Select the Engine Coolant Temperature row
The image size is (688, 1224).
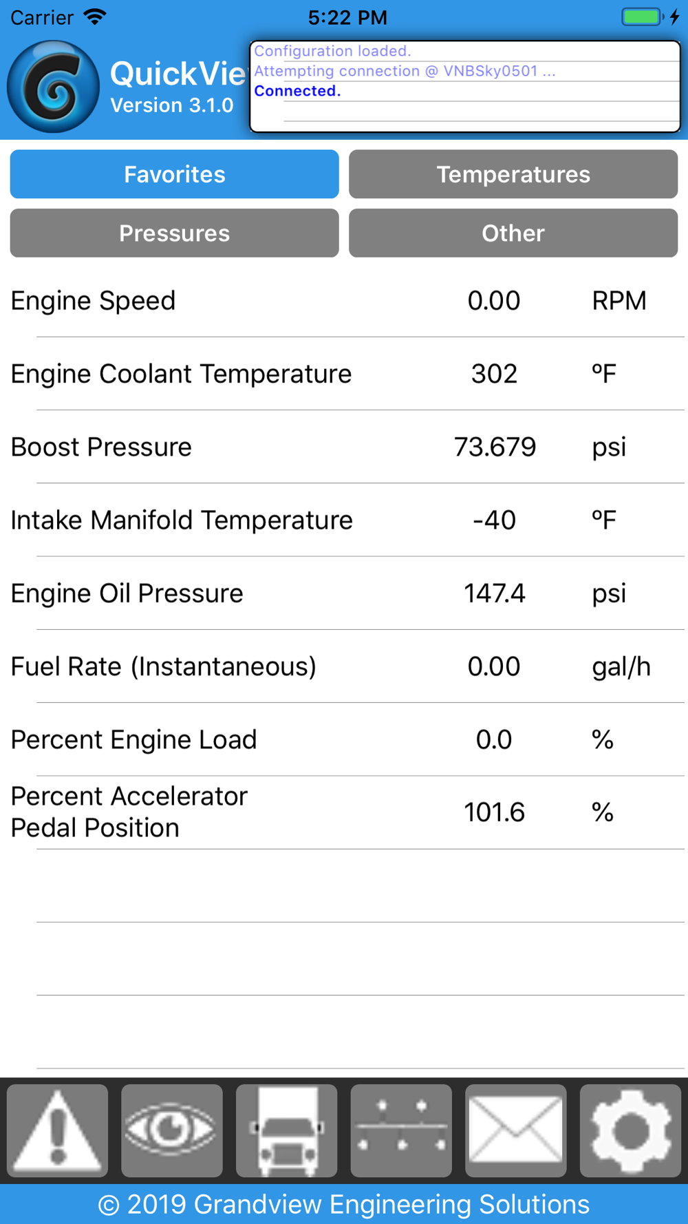click(344, 374)
